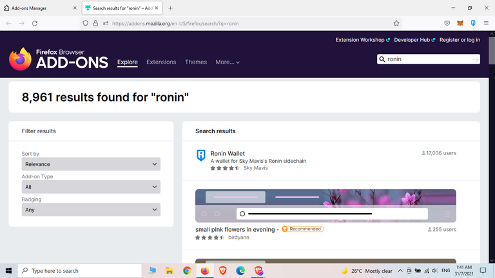The image size is (495, 278).
Task: Open the Sort by Relevance dropdown
Action: 91,164
